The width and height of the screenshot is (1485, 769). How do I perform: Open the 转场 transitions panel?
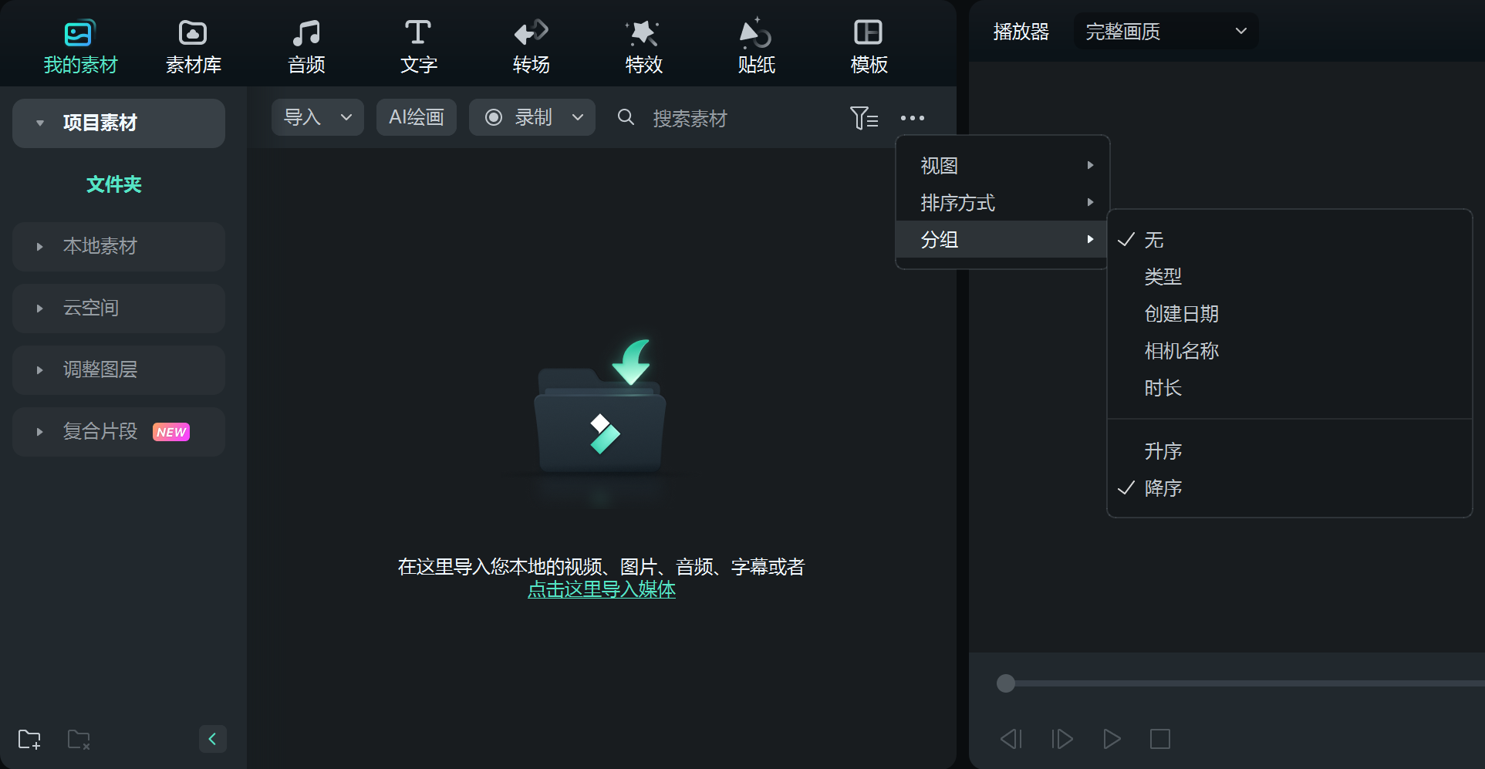[530, 44]
